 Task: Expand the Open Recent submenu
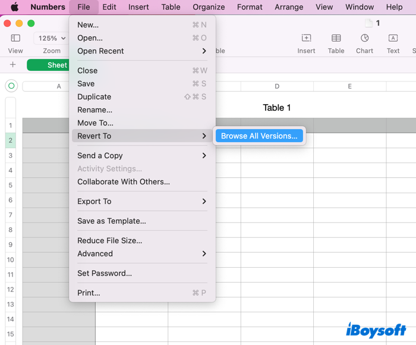point(142,51)
